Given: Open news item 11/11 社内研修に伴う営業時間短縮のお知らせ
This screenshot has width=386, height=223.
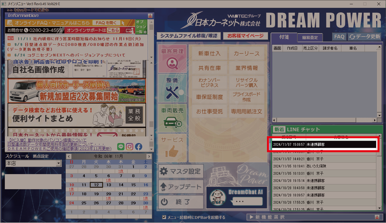Looking at the screenshot, I should pyautogui.click(x=79, y=39).
